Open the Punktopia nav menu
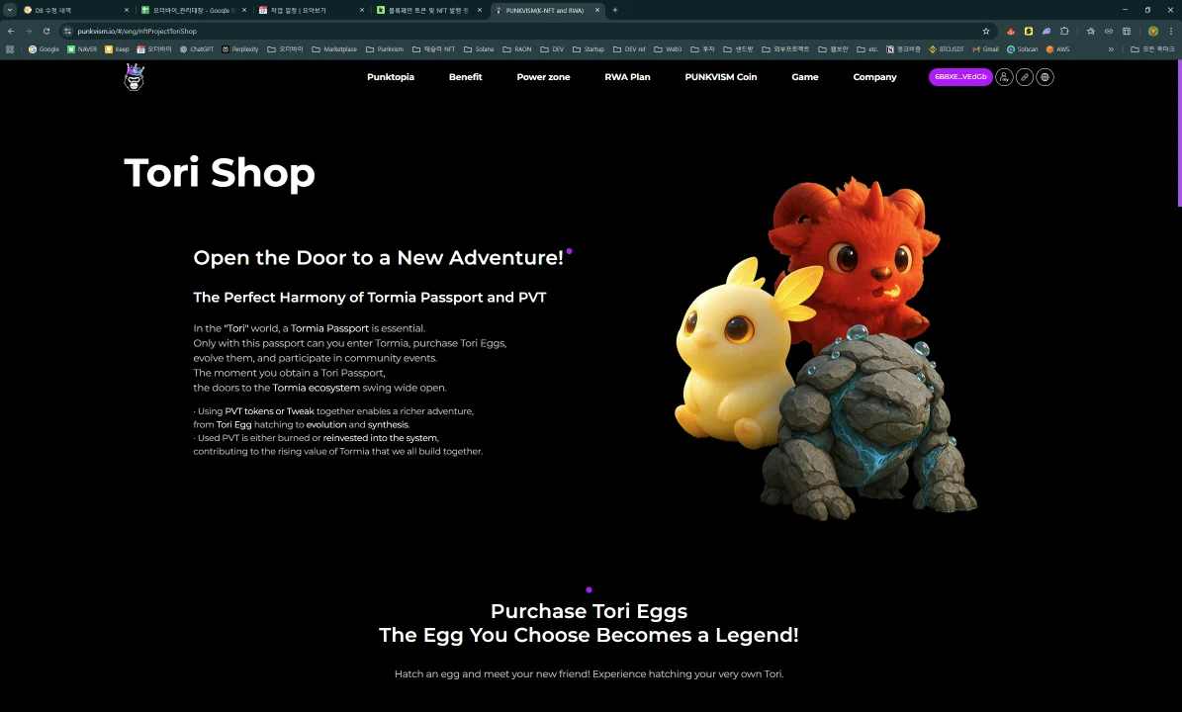Viewport: 1182px width, 712px height. tap(390, 77)
